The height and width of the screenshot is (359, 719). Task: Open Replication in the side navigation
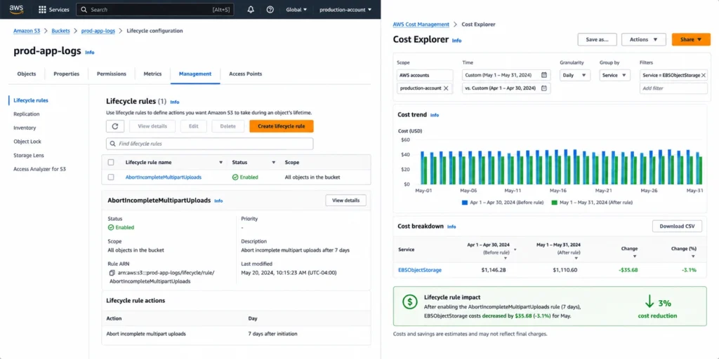(x=27, y=114)
